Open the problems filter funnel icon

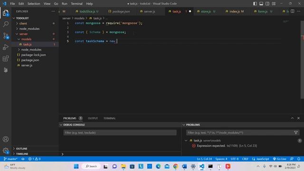coord(295,133)
